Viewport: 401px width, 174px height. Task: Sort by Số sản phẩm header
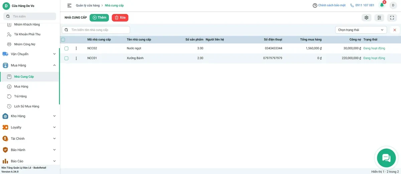point(194,40)
